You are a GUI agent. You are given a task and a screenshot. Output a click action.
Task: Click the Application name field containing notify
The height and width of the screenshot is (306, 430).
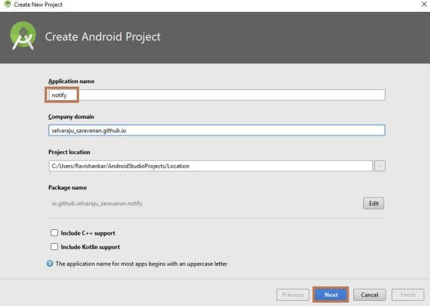coord(216,95)
